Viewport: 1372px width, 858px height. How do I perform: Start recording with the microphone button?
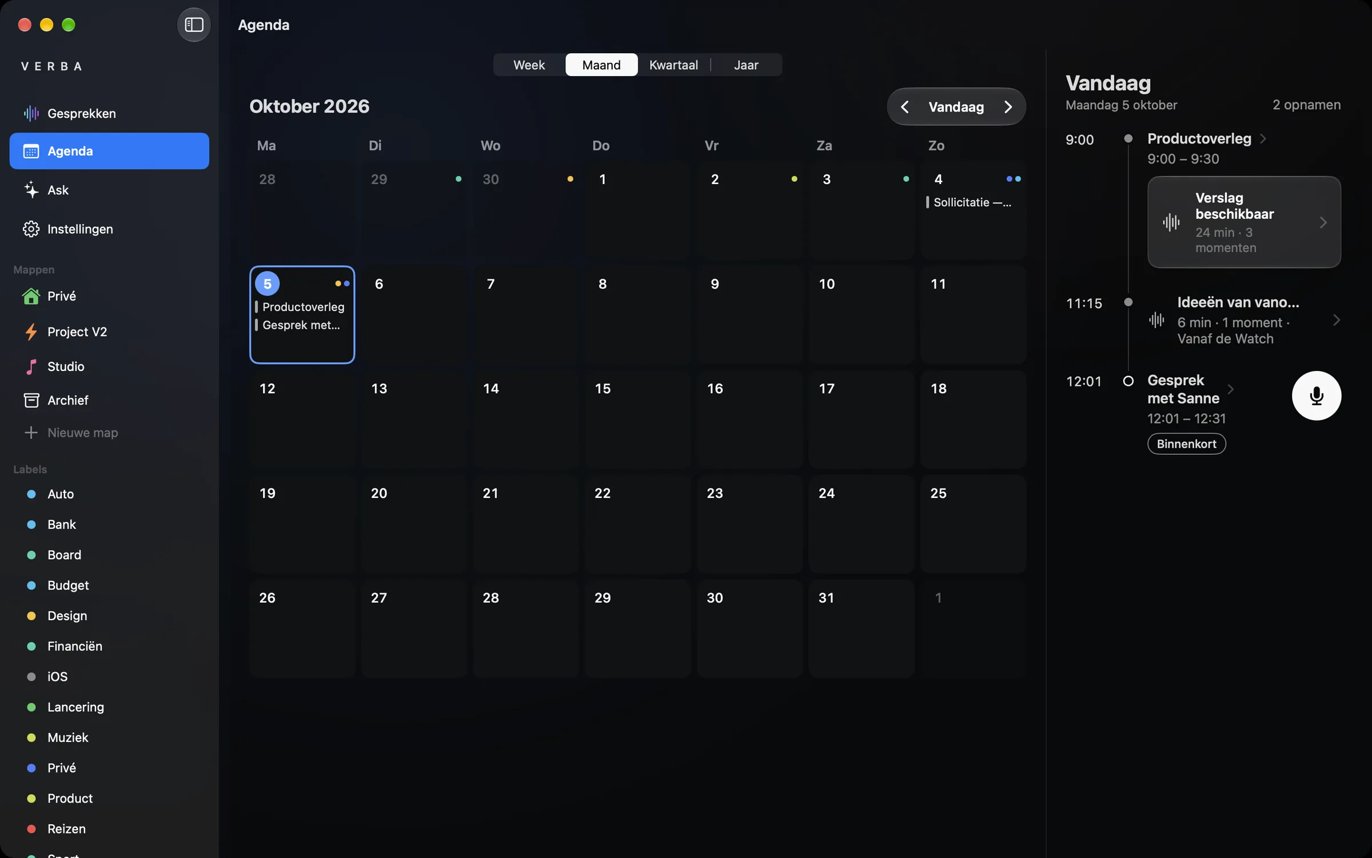pyautogui.click(x=1316, y=396)
